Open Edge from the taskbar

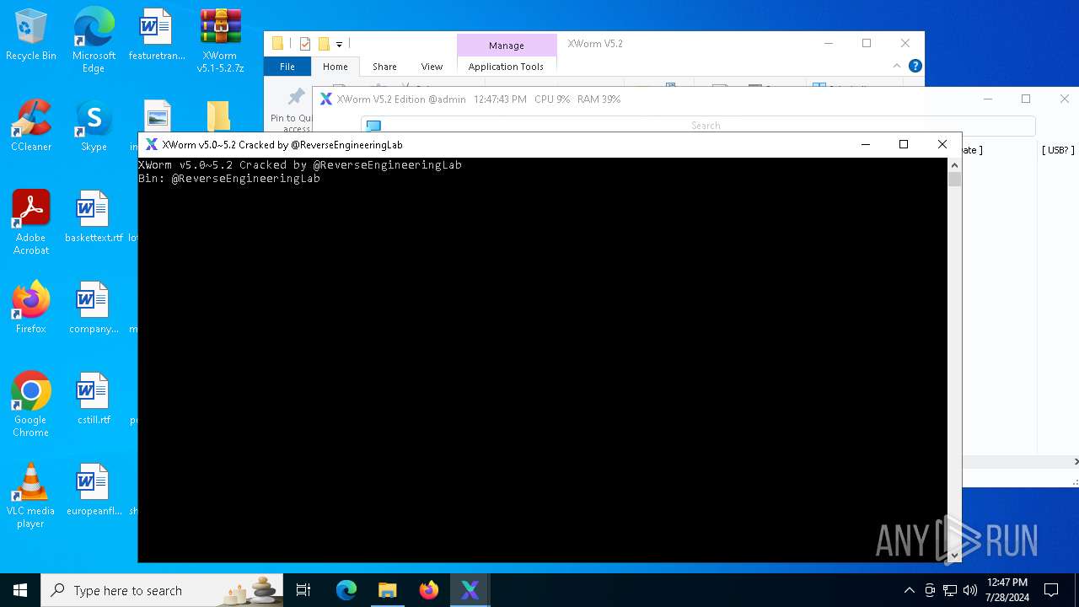pos(346,590)
